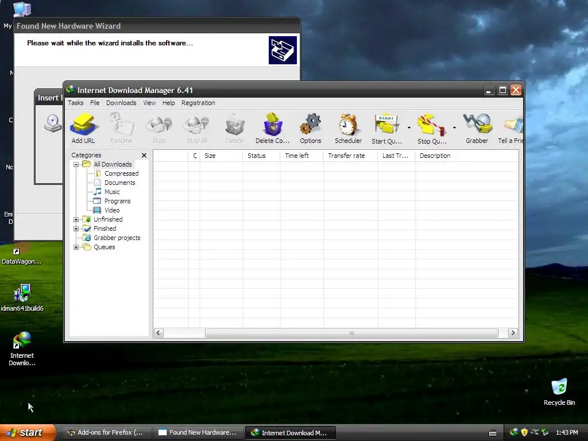Open the Grabber tool icon
The image size is (588, 441).
477,128
